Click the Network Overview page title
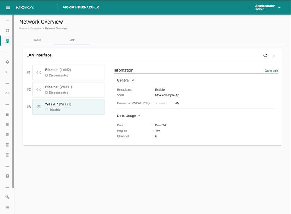291x214 pixels. tap(41, 22)
